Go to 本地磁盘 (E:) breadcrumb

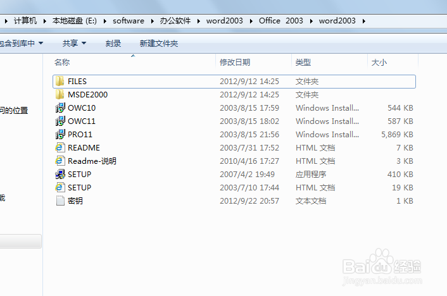pyautogui.click(x=75, y=21)
